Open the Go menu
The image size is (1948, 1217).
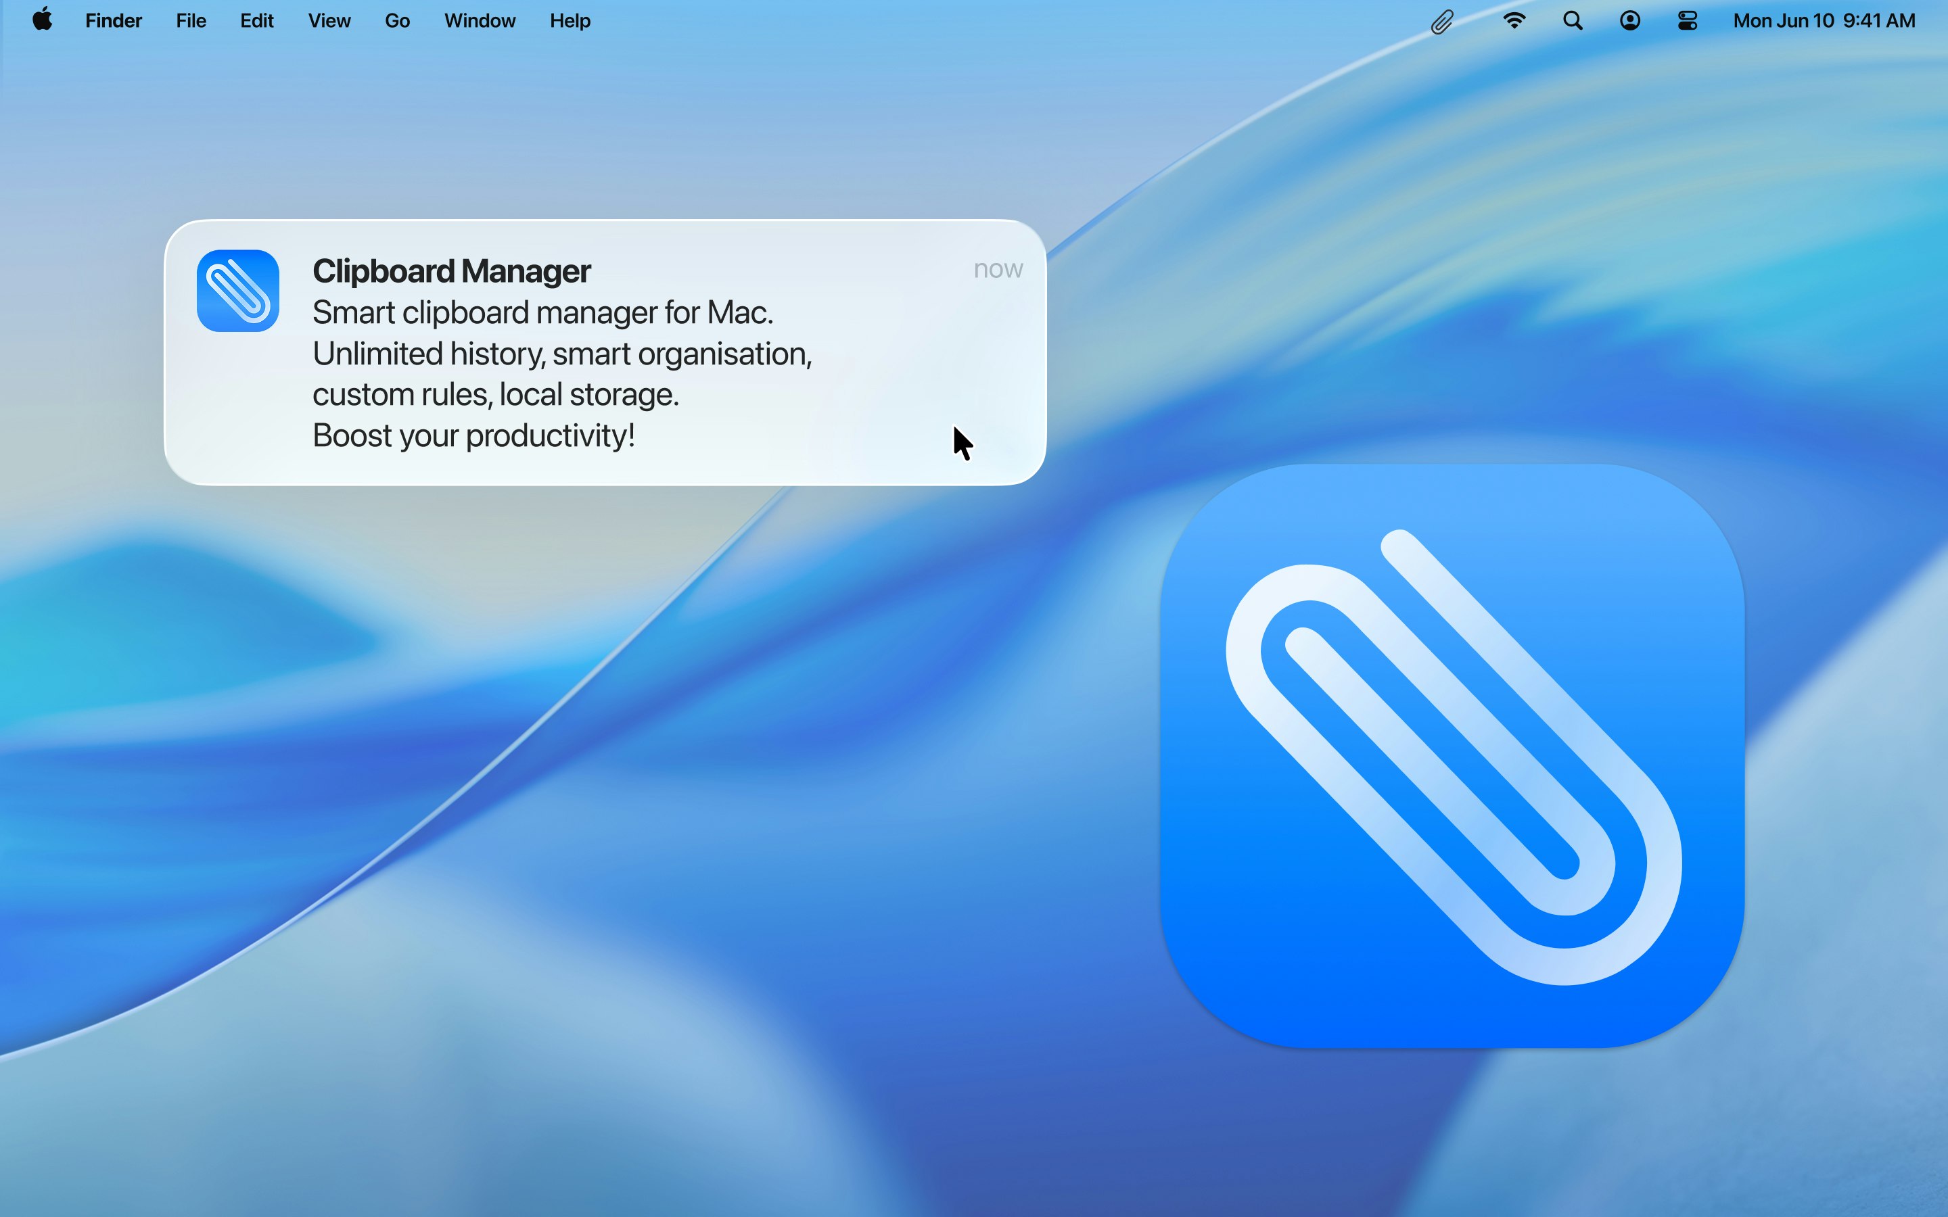tap(397, 20)
